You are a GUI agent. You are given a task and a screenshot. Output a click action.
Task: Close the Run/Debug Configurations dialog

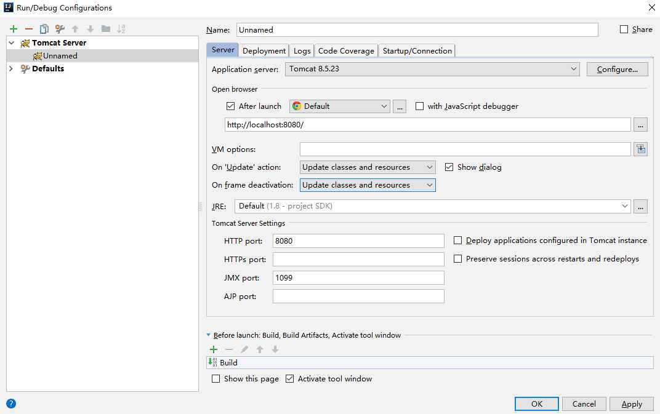click(x=651, y=7)
